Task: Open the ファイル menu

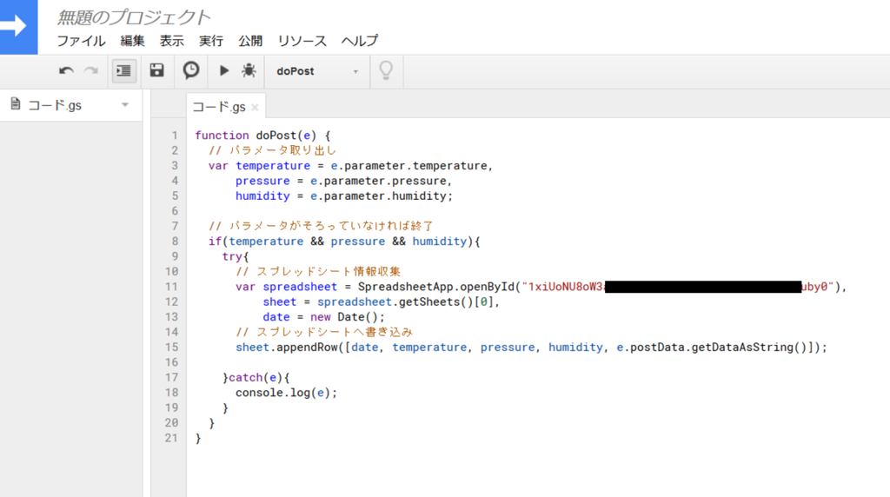Action: (x=81, y=41)
